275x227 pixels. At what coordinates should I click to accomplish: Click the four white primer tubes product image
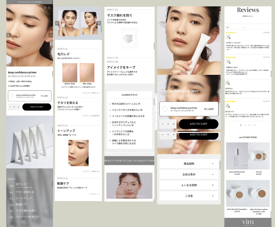tap(30, 142)
